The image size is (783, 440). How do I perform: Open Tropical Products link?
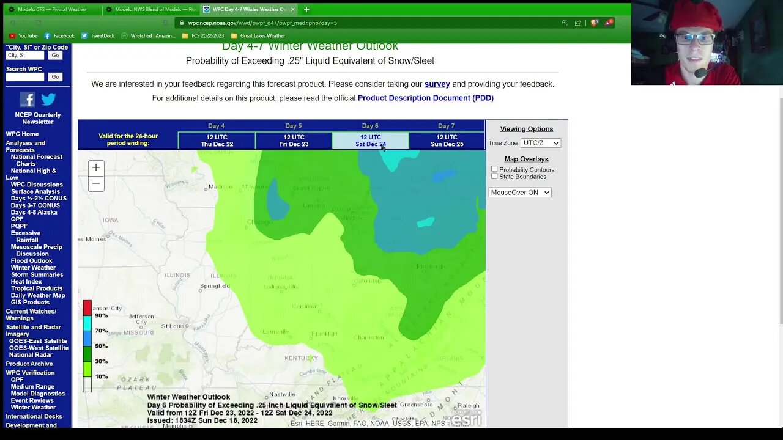click(x=37, y=288)
